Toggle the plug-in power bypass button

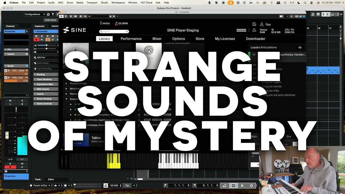[x=61, y=16]
